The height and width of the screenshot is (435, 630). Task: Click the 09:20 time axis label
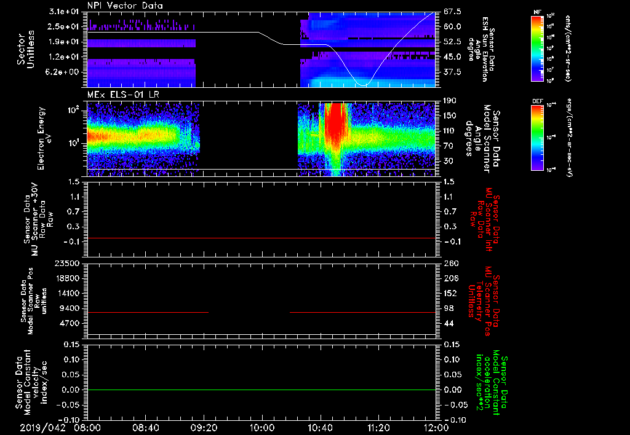(x=204, y=428)
